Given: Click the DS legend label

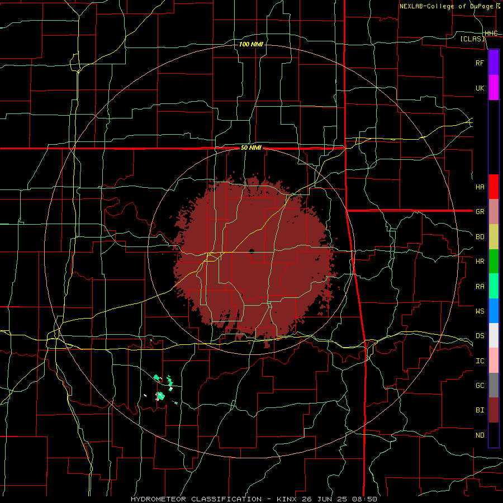Looking at the screenshot, I should (x=480, y=336).
